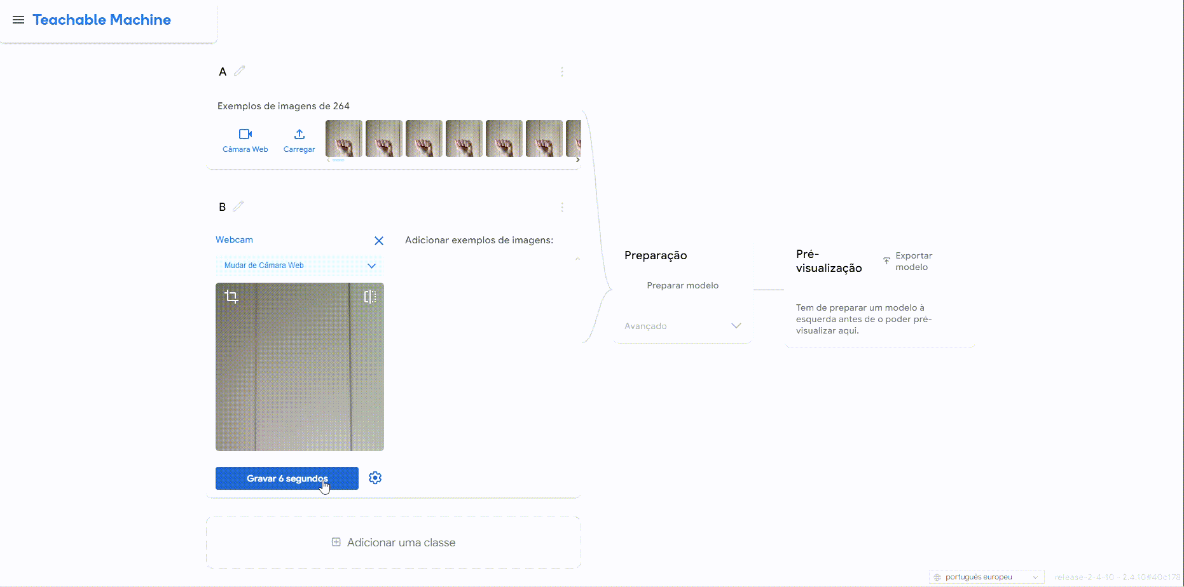Toggle the webcam mirror flip icon
Screen dimensions: 1184x587
click(369, 297)
